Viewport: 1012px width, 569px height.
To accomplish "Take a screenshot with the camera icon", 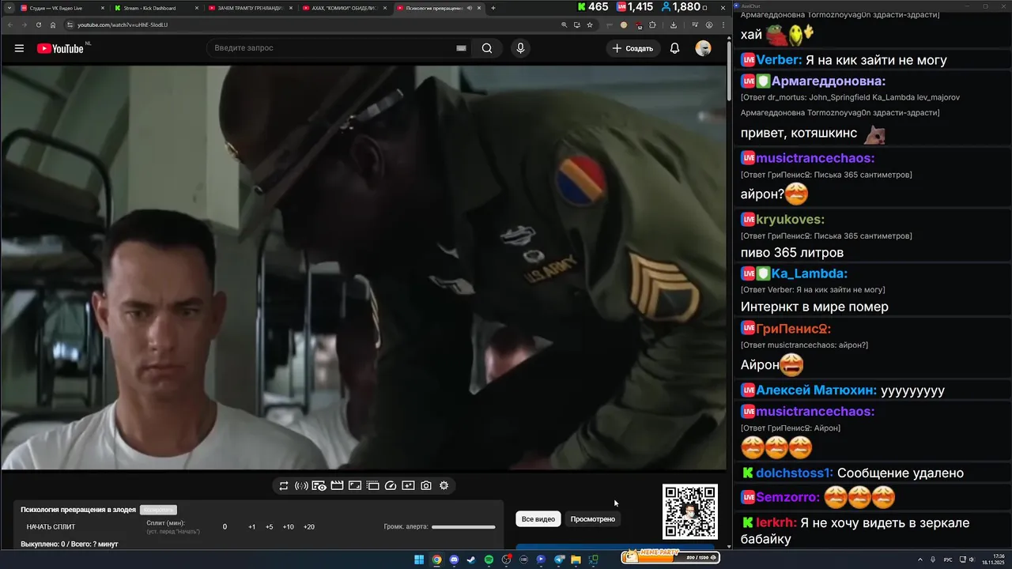I will 426,486.
